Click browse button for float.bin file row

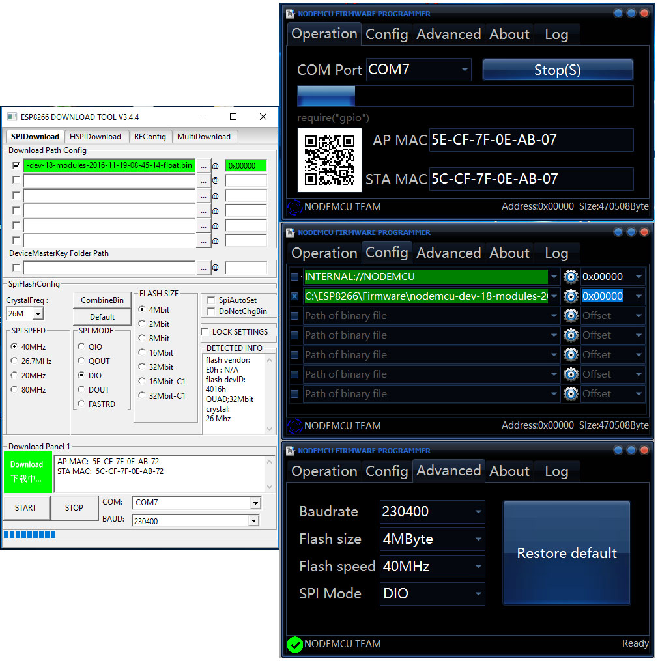[204, 166]
